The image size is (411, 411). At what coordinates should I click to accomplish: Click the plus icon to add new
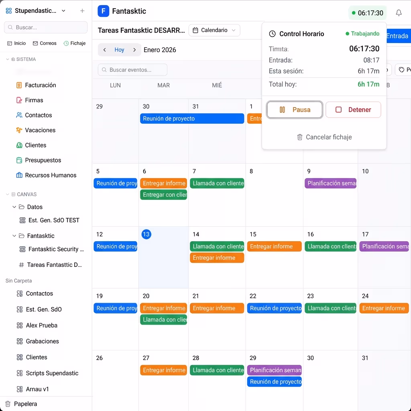coord(82,11)
